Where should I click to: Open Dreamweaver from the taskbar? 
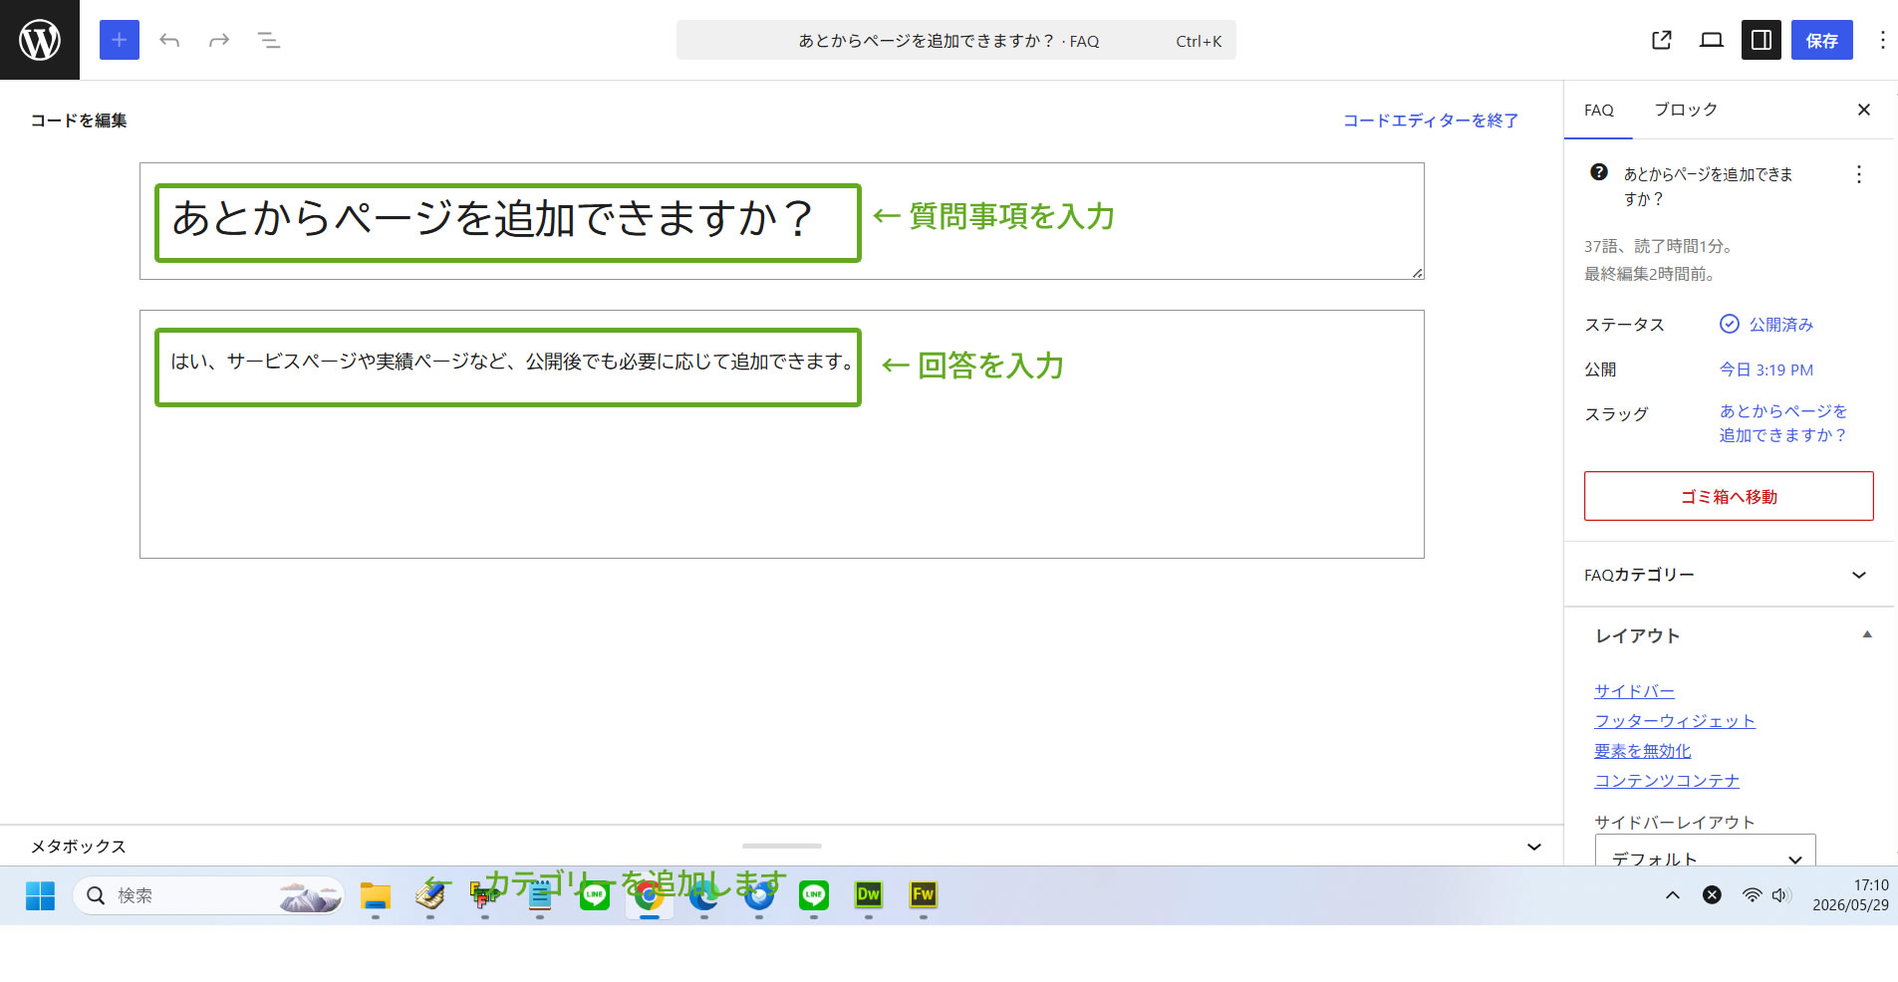click(x=869, y=895)
